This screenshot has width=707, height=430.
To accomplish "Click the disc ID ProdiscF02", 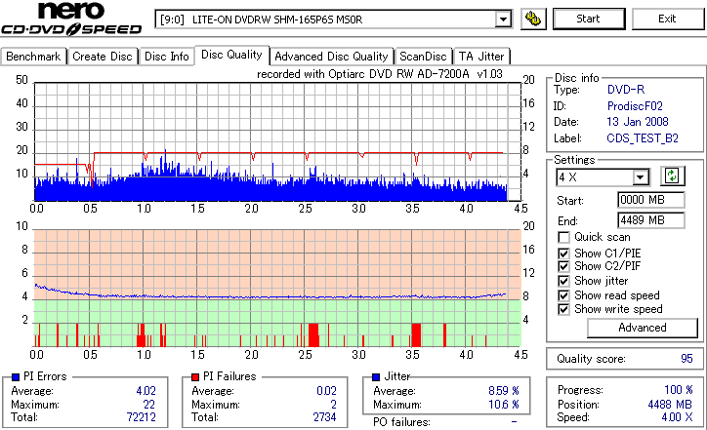I will tap(635, 106).
